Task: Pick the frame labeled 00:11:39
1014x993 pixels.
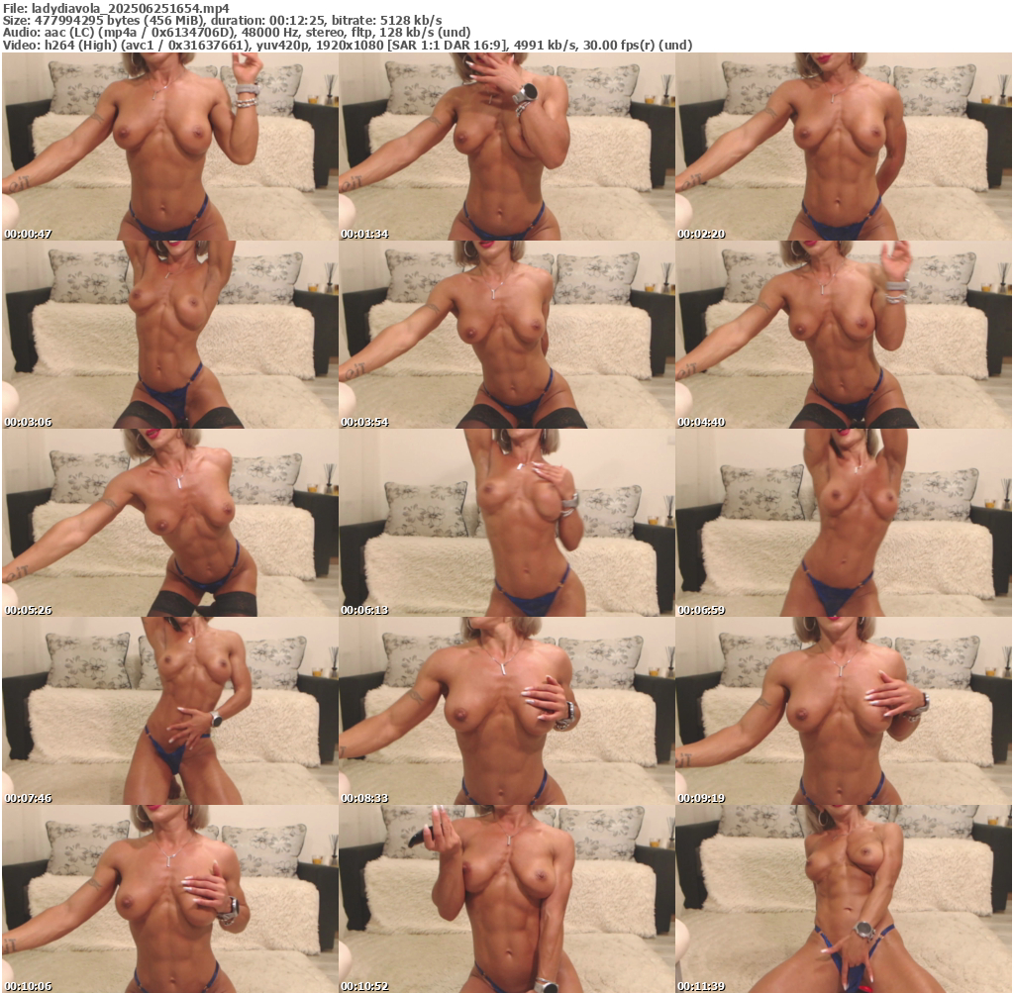Action: [x=844, y=899]
